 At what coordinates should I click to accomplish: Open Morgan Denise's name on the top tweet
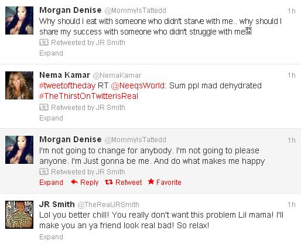[70, 10]
